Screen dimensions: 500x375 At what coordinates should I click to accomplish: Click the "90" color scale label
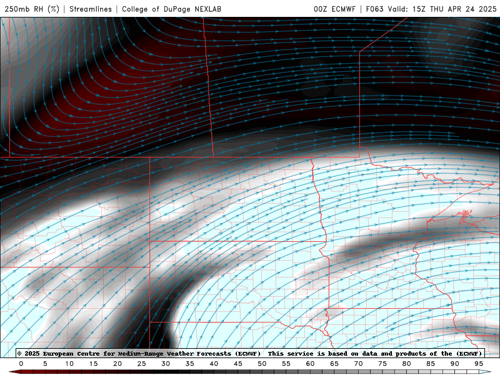[x=455, y=364]
